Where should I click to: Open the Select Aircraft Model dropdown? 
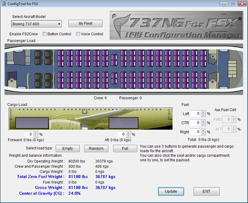pyautogui.click(x=36, y=24)
